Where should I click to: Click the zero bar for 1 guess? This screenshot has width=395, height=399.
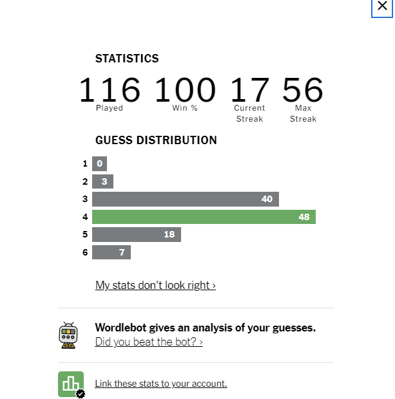[99, 163]
